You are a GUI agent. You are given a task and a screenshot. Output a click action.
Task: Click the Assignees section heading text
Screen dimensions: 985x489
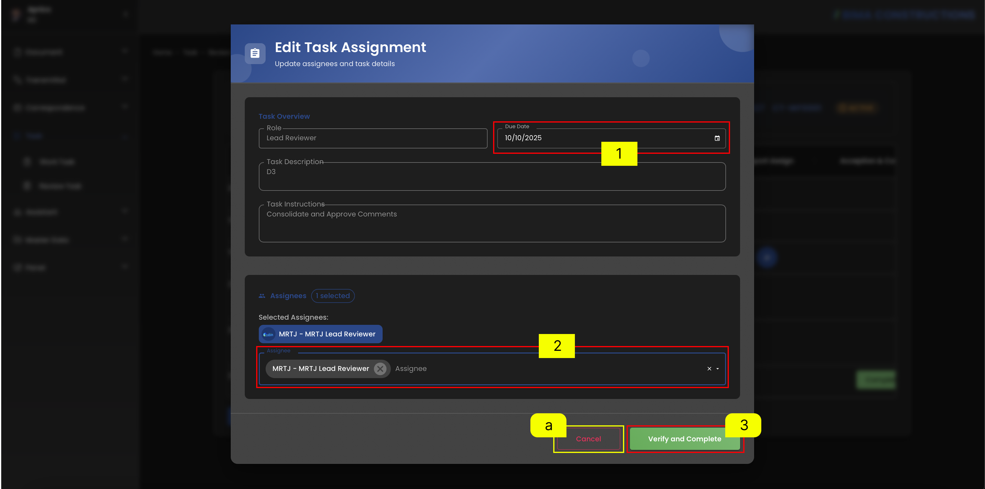click(288, 296)
